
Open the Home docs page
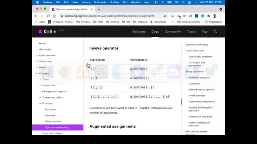[42, 44]
